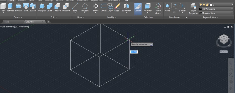Choose the Intersect command
235x93 pixels.
click(66, 8)
